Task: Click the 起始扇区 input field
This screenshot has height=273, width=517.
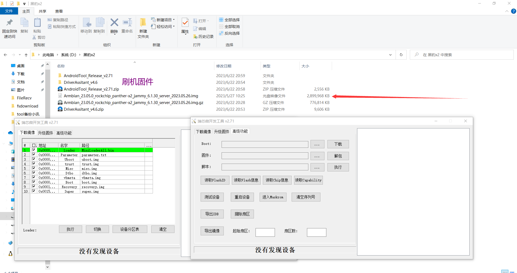Action: (x=265, y=232)
